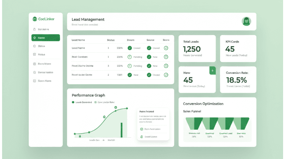Image resolution: width=286 pixels, height=159 pixels.
Task: Sort by the Lead Name column header
Action: coord(78,40)
